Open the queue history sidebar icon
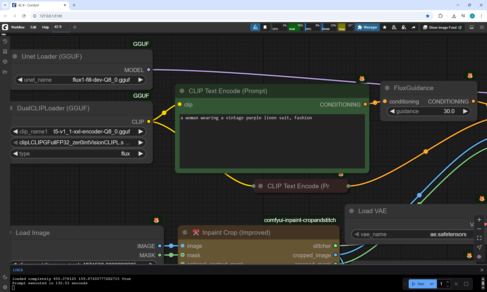487x292 pixels. click(x=5, y=41)
